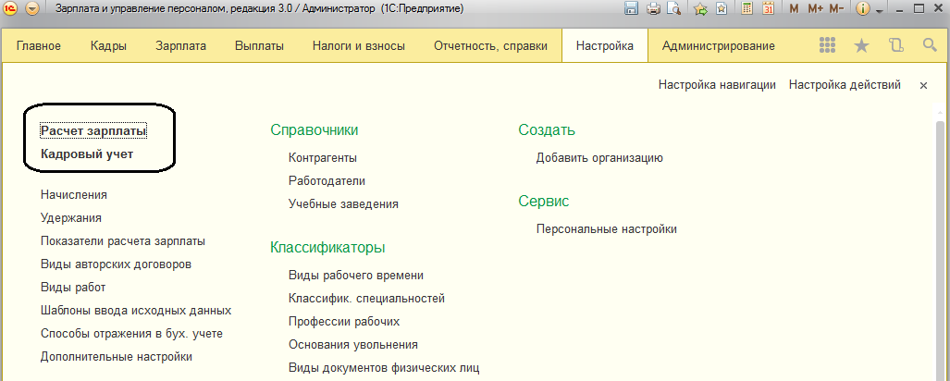
Task: Open the Calendar icon
Action: [x=769, y=9]
